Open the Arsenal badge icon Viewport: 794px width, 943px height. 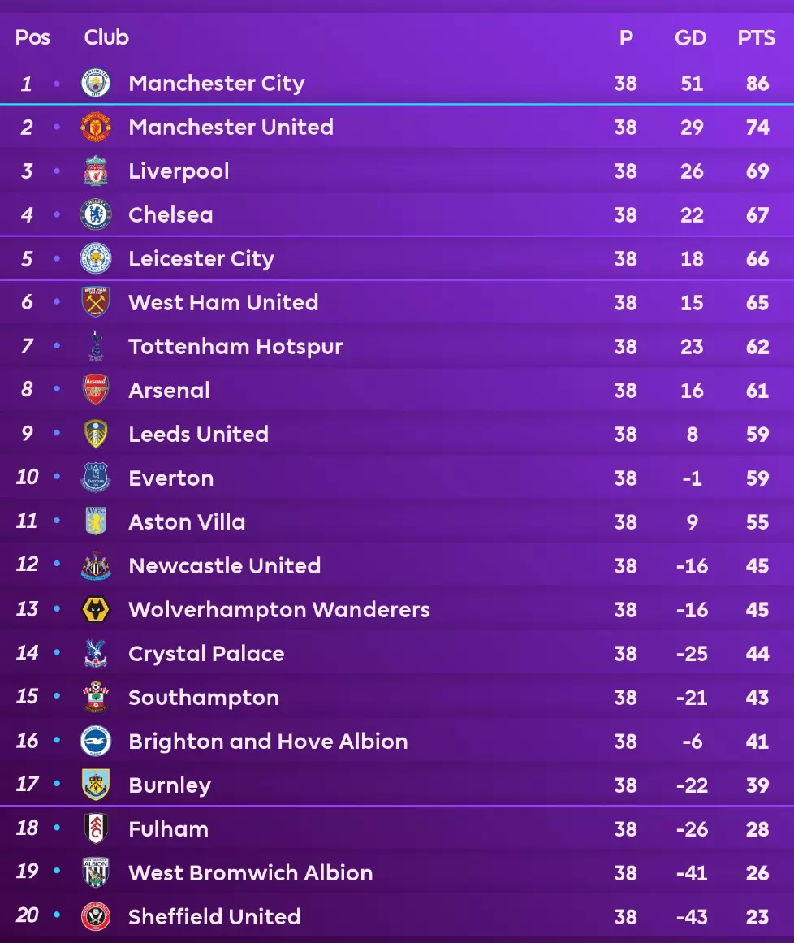click(x=96, y=390)
